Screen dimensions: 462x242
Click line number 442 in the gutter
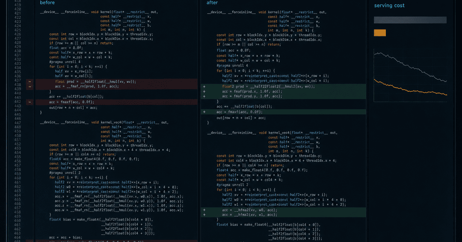coord(18,102)
